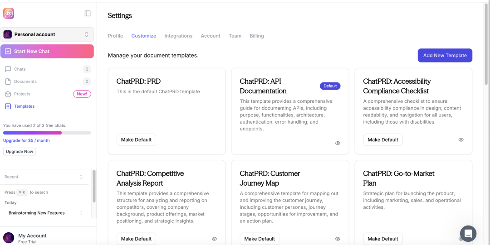Preview Accessibility Compliance Checklist template

461,139
